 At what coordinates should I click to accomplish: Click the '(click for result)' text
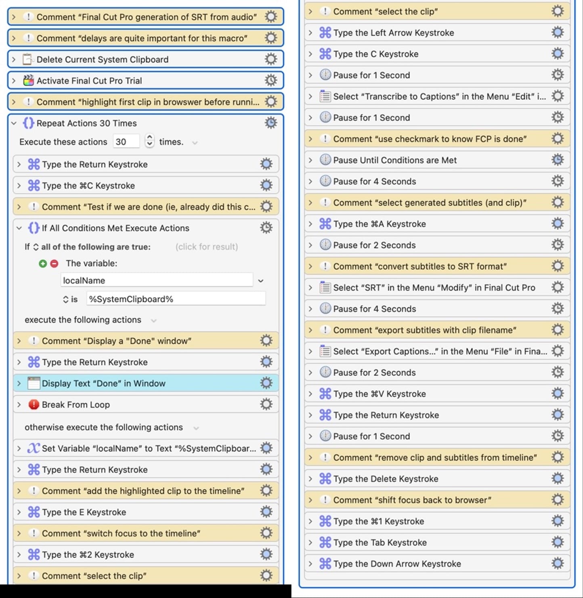click(207, 247)
